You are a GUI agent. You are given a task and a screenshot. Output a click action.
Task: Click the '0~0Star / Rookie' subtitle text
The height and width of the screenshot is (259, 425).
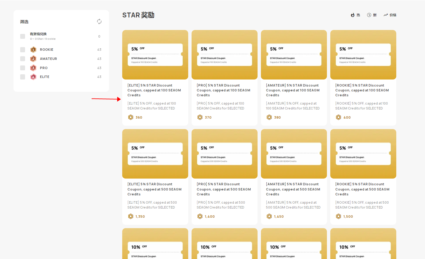(x=43, y=39)
